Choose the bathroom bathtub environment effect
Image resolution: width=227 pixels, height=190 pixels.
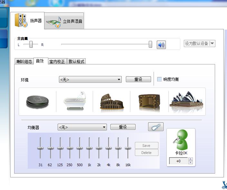pos(75,101)
